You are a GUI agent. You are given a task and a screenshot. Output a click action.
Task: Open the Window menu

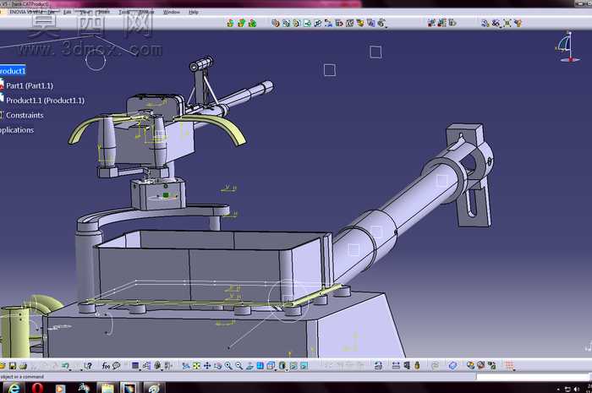click(171, 12)
